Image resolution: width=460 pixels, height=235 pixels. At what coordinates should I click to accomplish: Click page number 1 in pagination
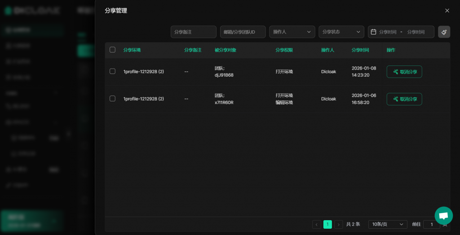327,224
